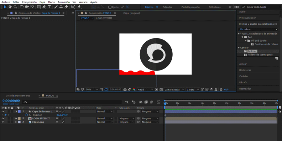Viewport: 282px width, 141px height.
Task: Select the Puppet Pin tool
Action: (x=79, y=7)
